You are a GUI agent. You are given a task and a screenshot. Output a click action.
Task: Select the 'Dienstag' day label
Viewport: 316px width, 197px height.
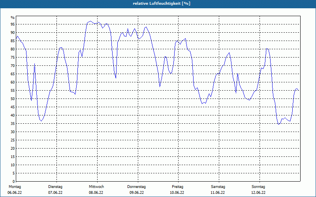(55, 187)
